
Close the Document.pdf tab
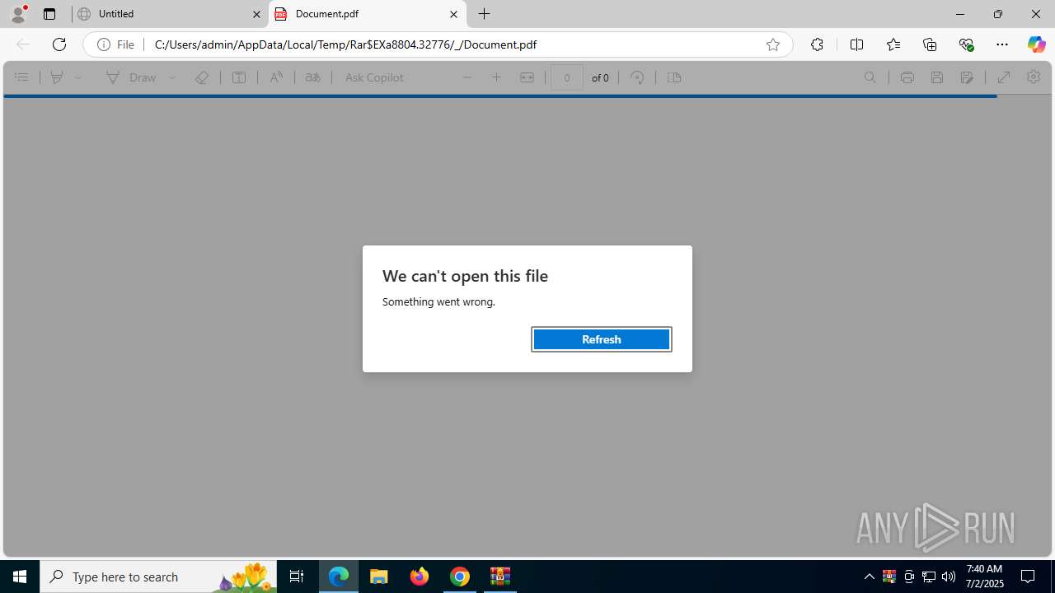453,14
